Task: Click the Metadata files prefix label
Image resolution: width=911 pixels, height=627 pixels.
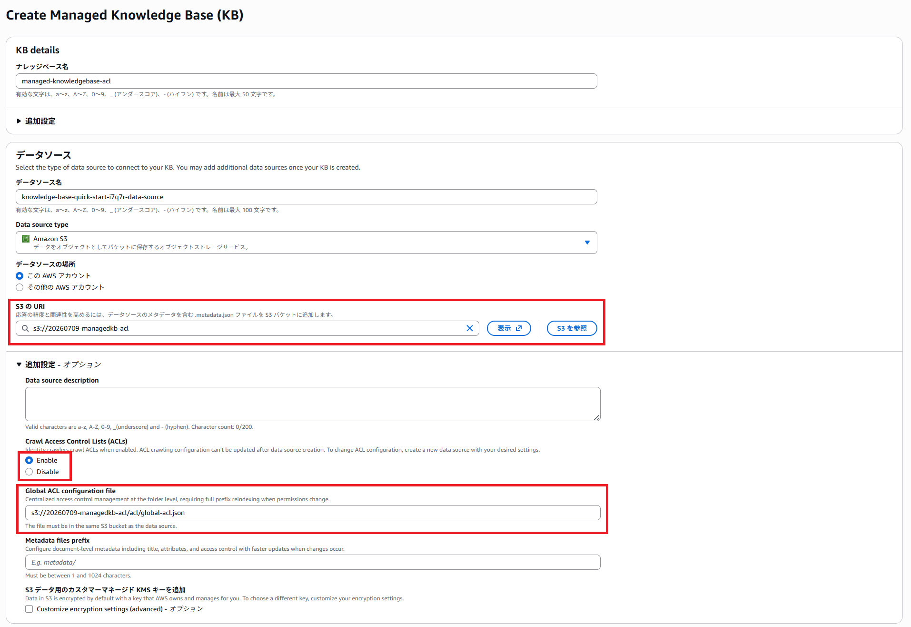Action: click(57, 540)
